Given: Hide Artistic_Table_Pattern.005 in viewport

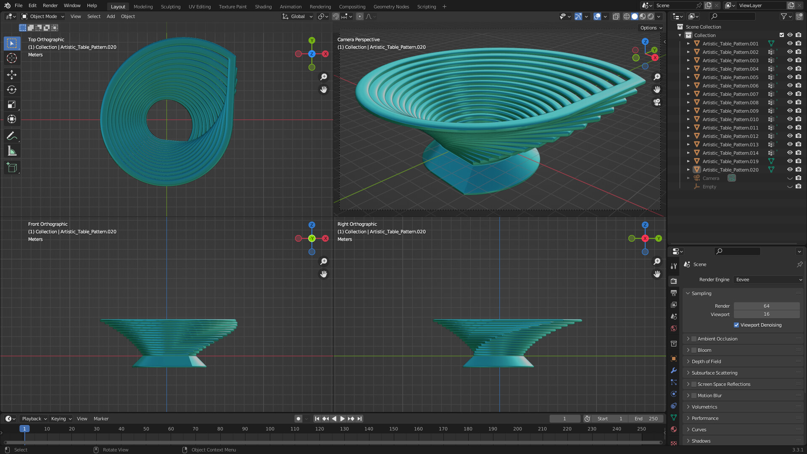Looking at the screenshot, I should pyautogui.click(x=790, y=77).
